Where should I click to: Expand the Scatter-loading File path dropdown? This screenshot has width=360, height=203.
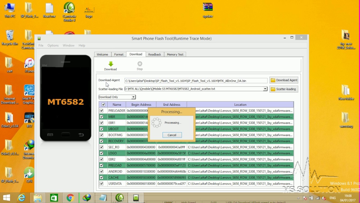(265, 89)
